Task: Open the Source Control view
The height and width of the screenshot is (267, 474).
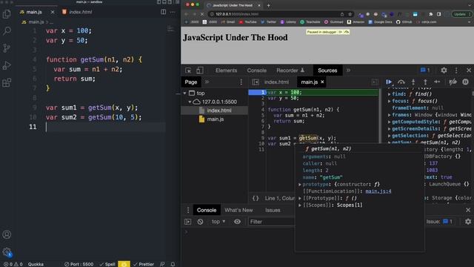Action: [x=7, y=47]
